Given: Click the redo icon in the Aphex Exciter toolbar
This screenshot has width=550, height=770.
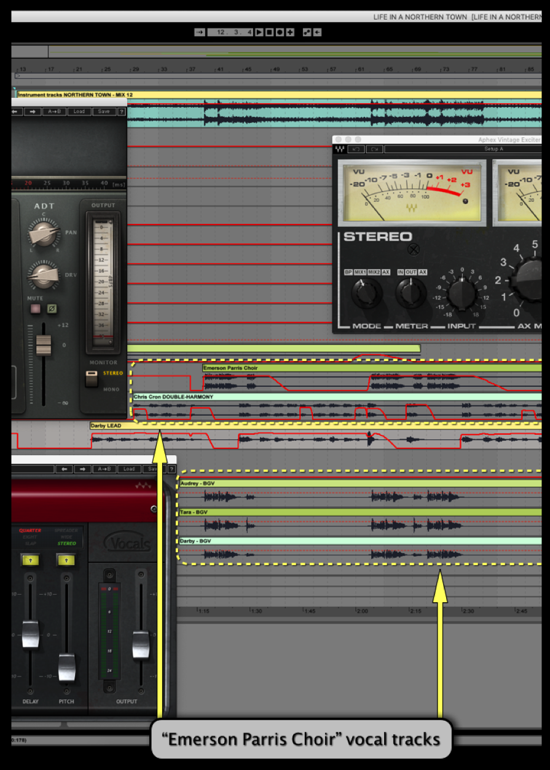Looking at the screenshot, I should point(374,149).
